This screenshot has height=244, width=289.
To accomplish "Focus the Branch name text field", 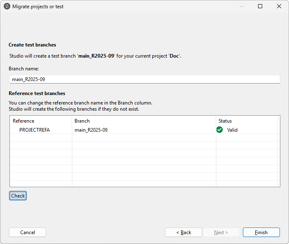I will (x=144, y=79).
